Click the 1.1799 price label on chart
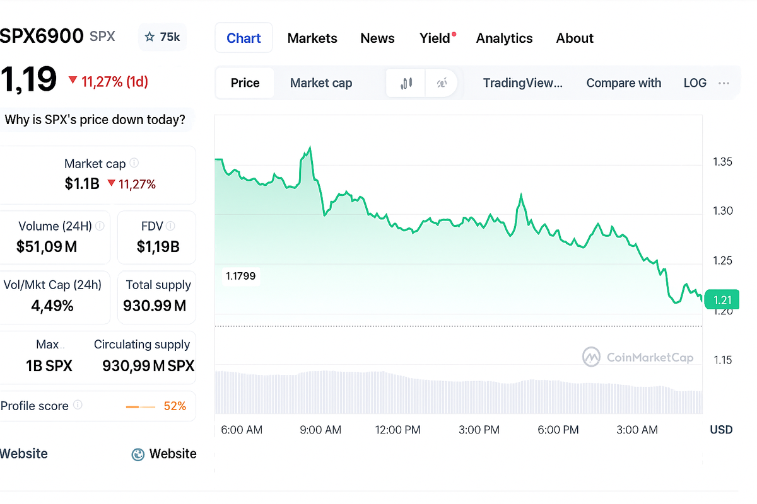Viewport: 757px width, 504px height. click(241, 276)
